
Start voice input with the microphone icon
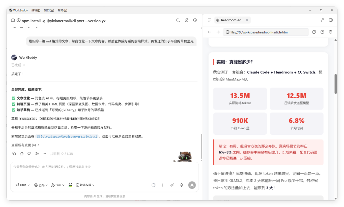coord(182,185)
